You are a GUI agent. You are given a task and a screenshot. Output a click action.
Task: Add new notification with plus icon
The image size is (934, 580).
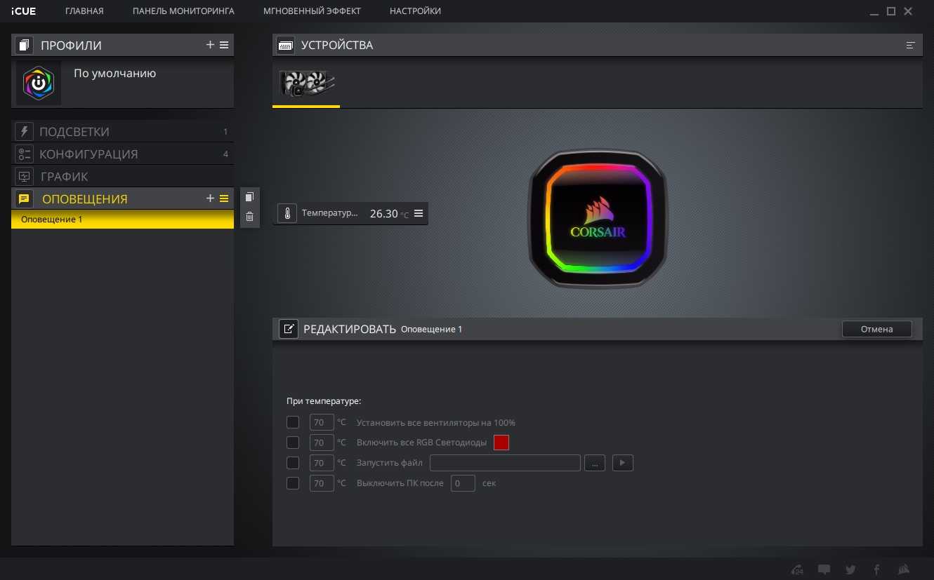coord(210,198)
